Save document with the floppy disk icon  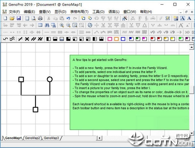coord(19,18)
